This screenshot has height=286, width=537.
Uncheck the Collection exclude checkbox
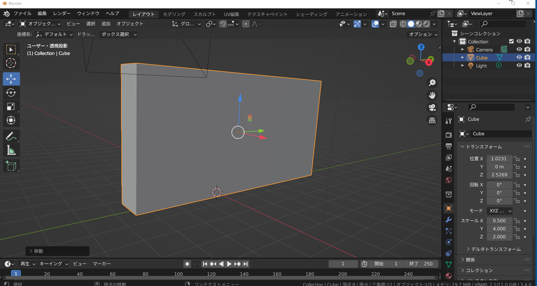[x=511, y=41]
